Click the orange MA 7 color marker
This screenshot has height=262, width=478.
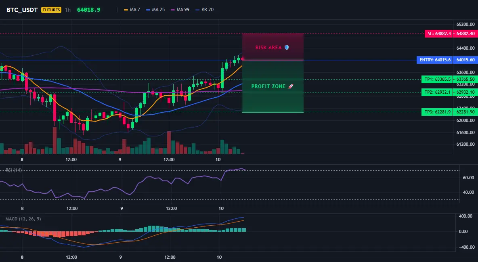126,10
